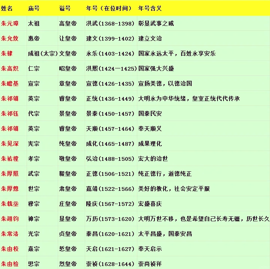Select the name 朱瞻基
This screenshot has height=269, width=270.
10,83
